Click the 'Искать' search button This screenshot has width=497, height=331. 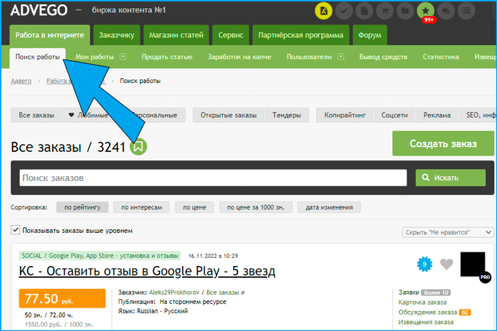pyautogui.click(x=450, y=178)
